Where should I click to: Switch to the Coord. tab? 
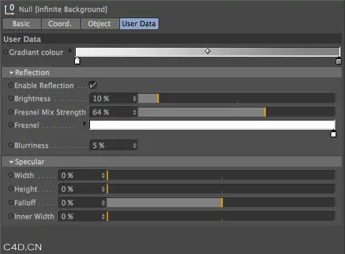point(61,23)
